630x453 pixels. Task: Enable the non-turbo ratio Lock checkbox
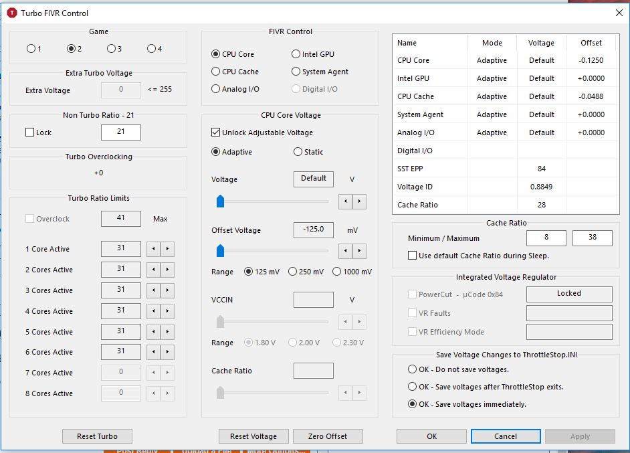tap(29, 132)
